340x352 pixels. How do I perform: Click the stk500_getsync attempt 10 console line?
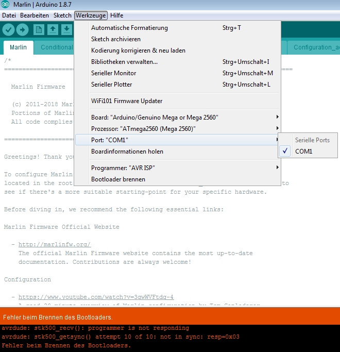click(x=121, y=337)
